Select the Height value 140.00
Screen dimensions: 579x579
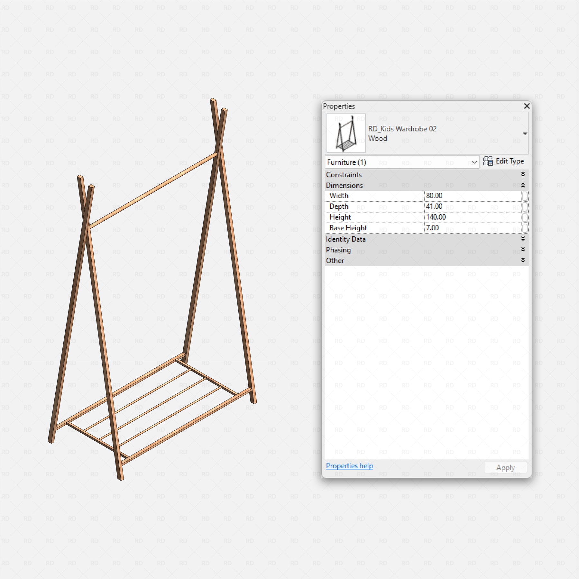(436, 217)
